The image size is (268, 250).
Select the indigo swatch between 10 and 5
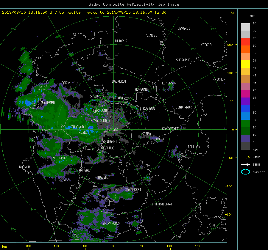pos(245,139)
